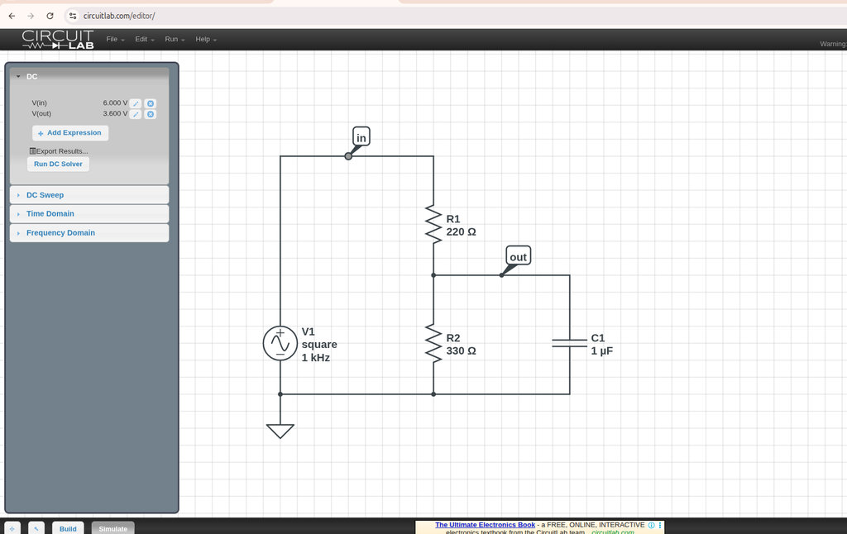847x534 pixels.
Task: Open the Run menu
Action: [x=175, y=40]
